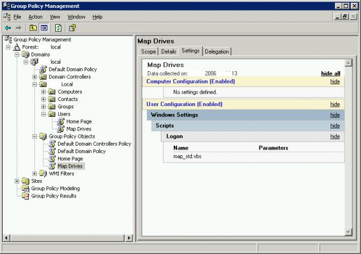Expand the Groups OU

(x=43, y=107)
